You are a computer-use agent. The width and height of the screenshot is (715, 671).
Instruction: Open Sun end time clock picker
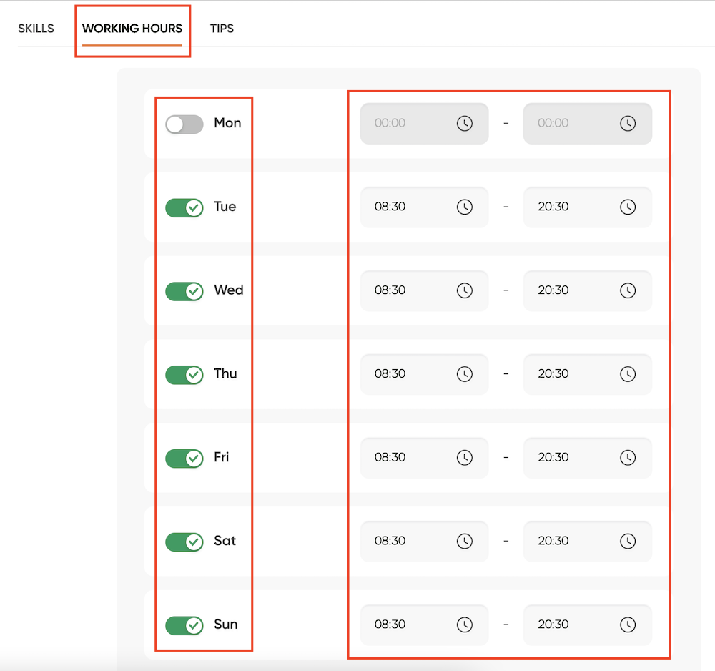628,624
